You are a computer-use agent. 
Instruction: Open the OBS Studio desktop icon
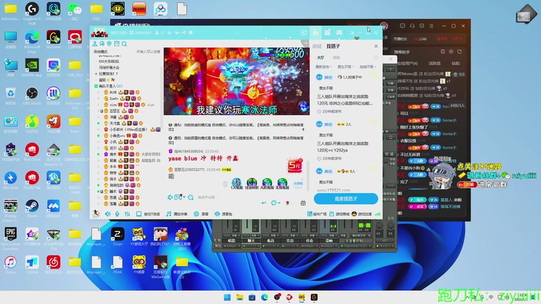point(32,96)
